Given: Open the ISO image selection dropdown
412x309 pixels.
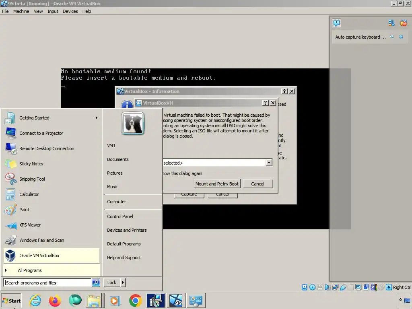Looking at the screenshot, I should pos(269,163).
